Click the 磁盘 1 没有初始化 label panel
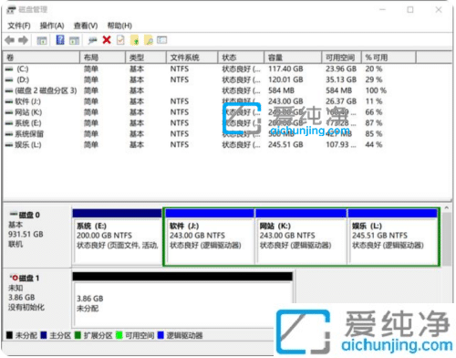 tap(37, 300)
